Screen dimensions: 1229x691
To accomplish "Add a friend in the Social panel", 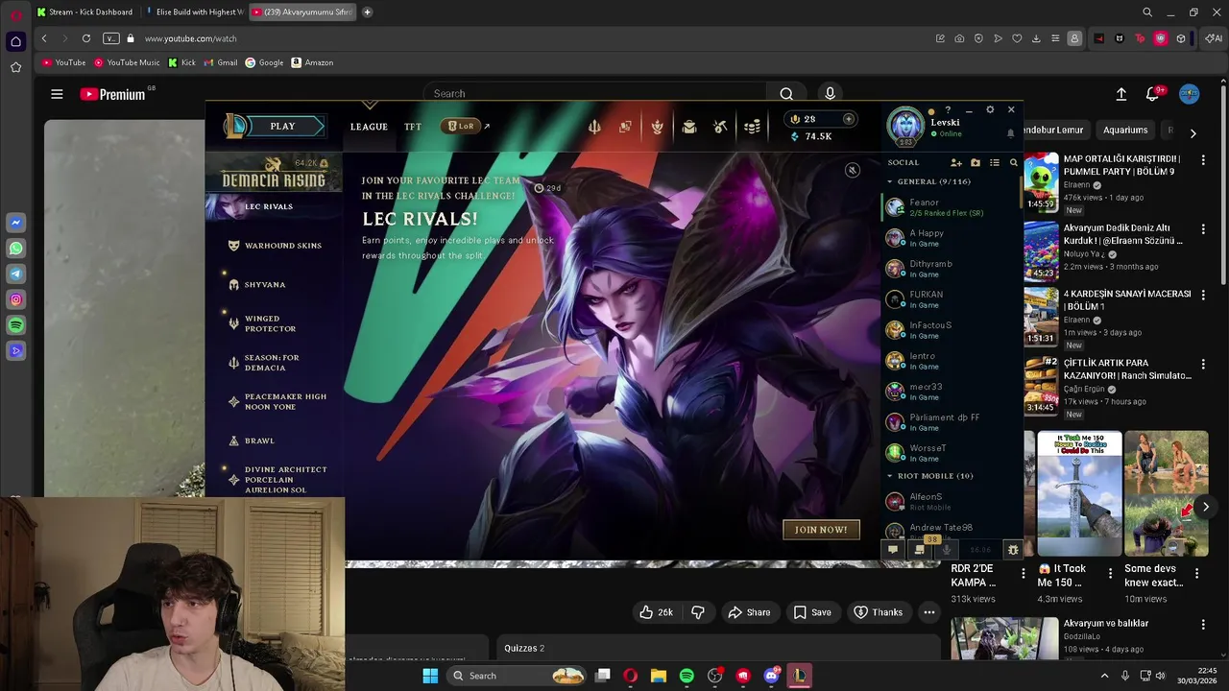I will coord(956,163).
